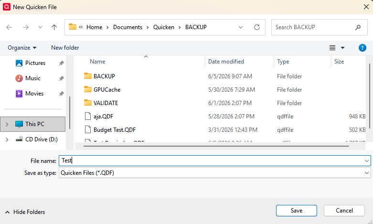Navigate to Documents in the breadcrumb
This screenshot has height=224, width=373.
[128, 27]
